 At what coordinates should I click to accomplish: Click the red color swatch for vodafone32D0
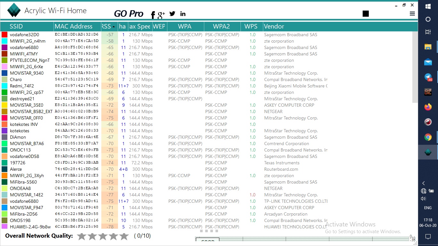click(4, 35)
